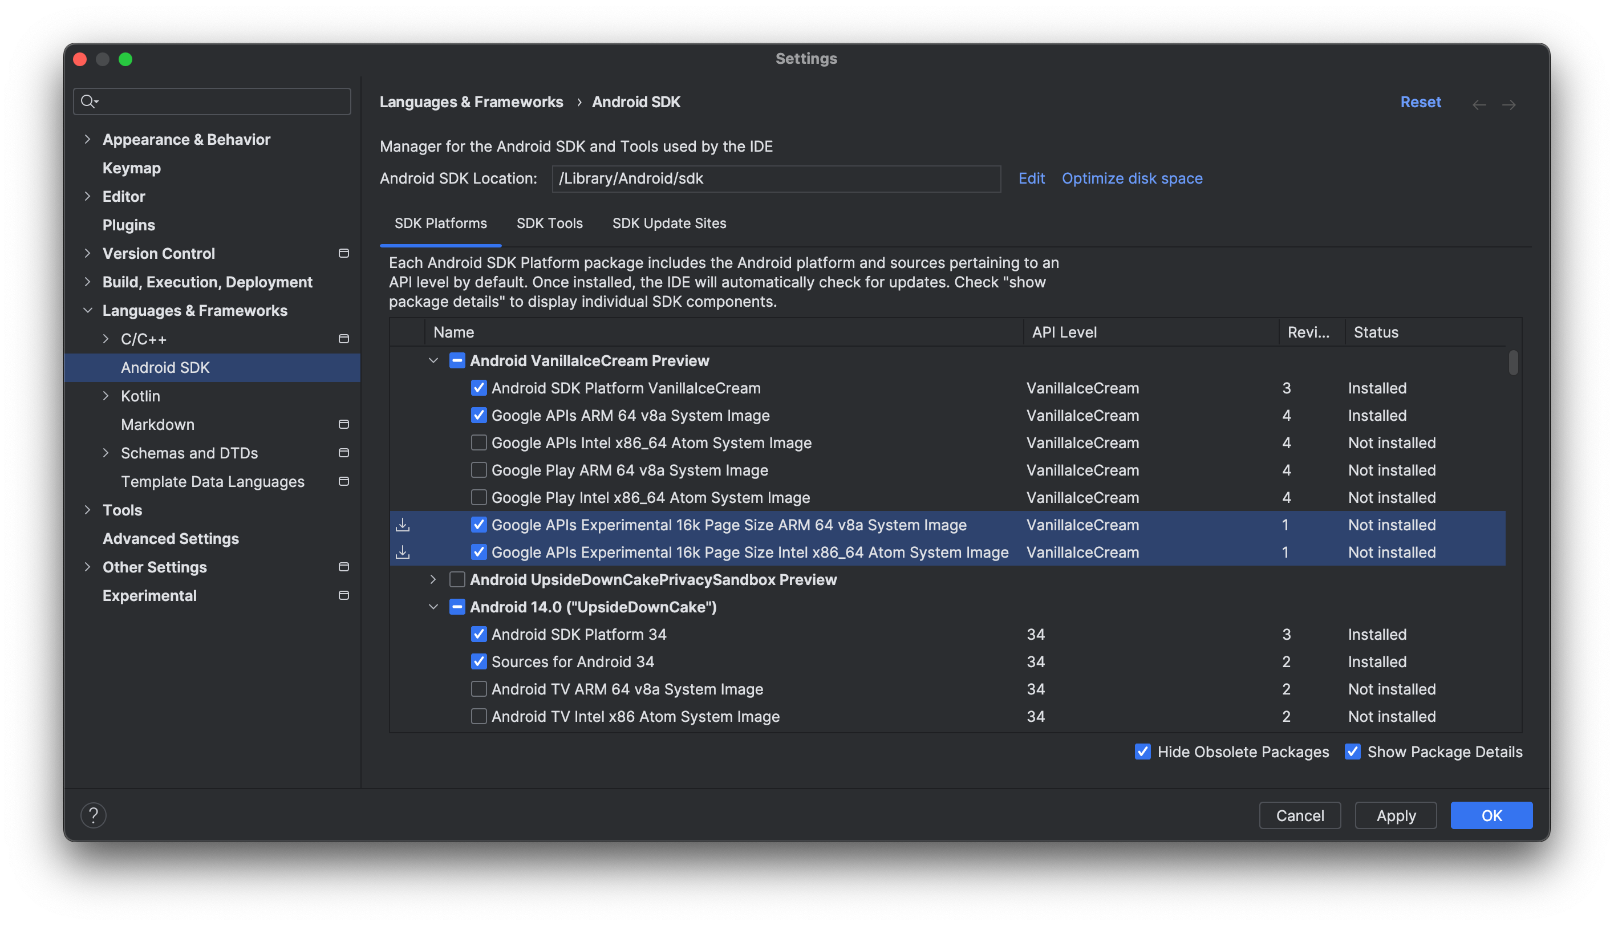Expand Languages & Frameworks section
Screen dimensions: 1614x926
click(x=88, y=310)
